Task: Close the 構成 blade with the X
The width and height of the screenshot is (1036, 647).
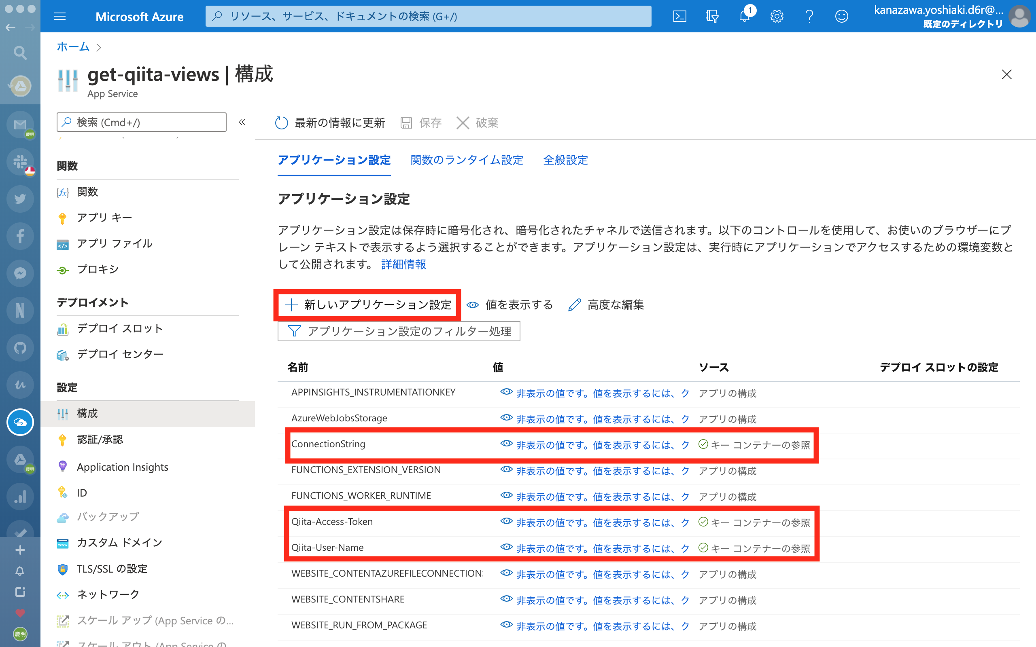Action: coord(1006,74)
